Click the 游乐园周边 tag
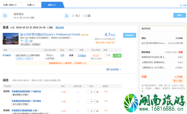 click(x=26, y=45)
